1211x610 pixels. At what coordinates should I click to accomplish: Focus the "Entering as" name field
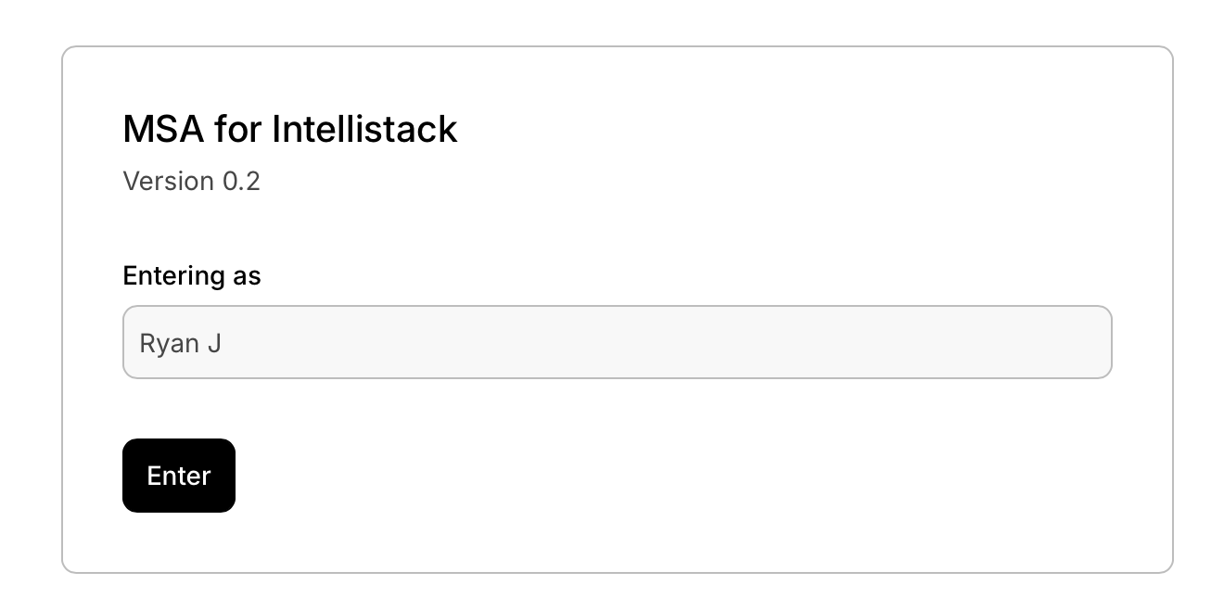617,343
